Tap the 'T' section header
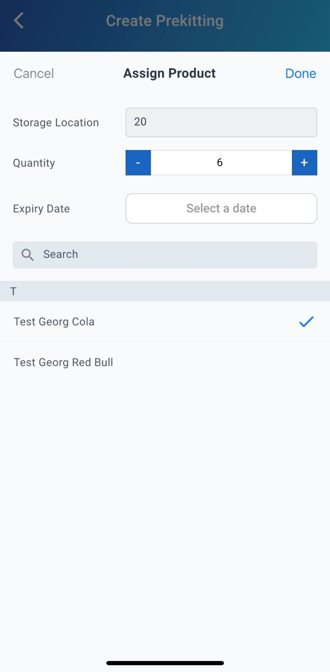Screen dimensions: 330x672 pos(14,291)
